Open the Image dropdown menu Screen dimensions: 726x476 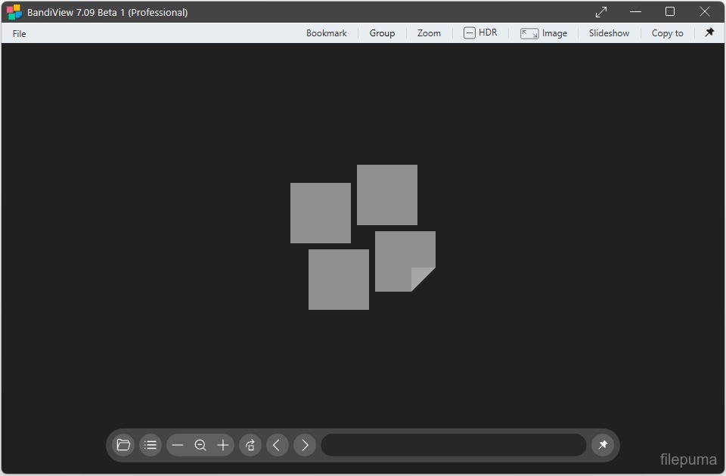tap(544, 33)
